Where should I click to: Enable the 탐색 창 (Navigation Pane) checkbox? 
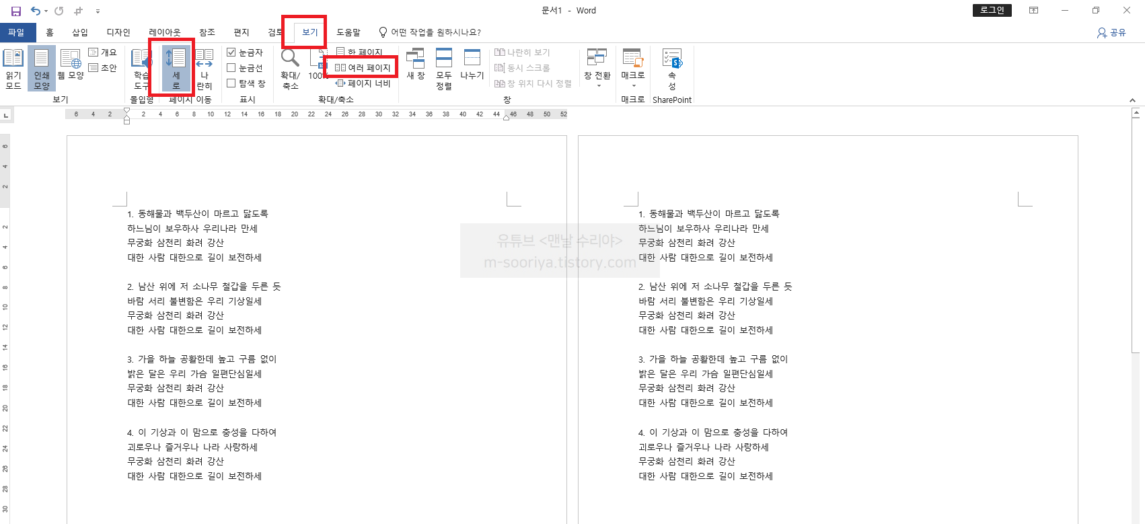231,83
